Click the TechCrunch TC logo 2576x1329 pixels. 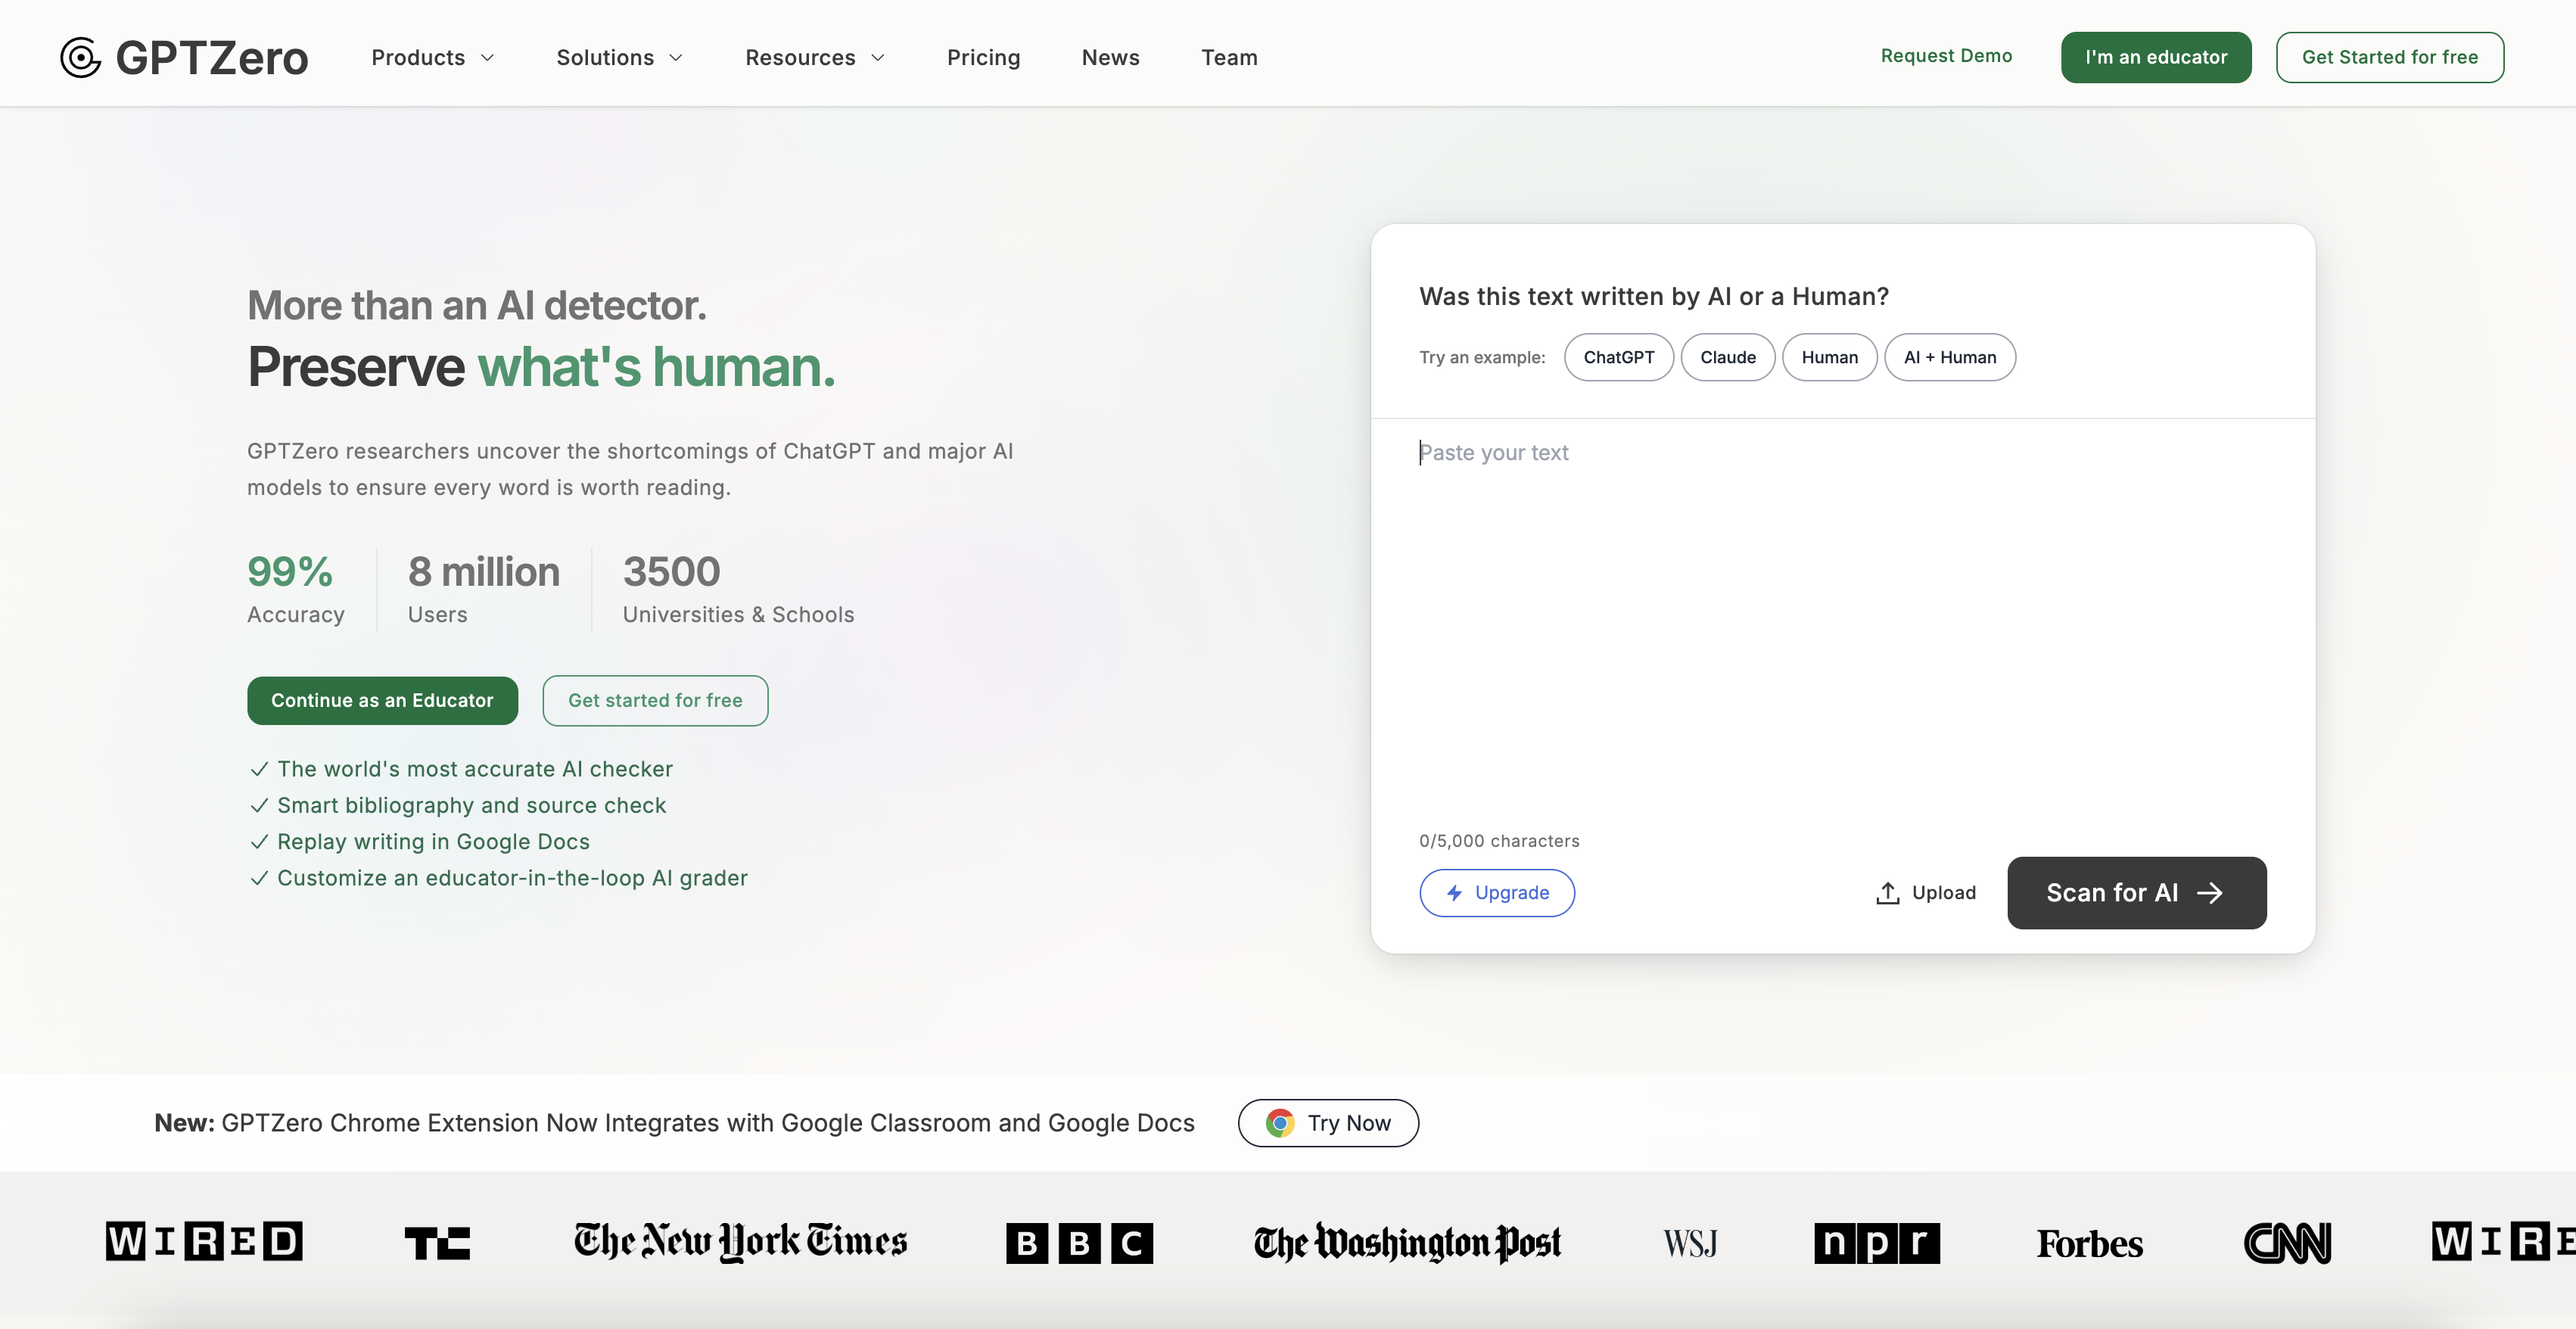(437, 1243)
